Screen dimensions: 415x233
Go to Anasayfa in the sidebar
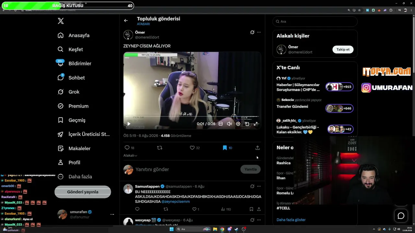[x=74, y=35]
